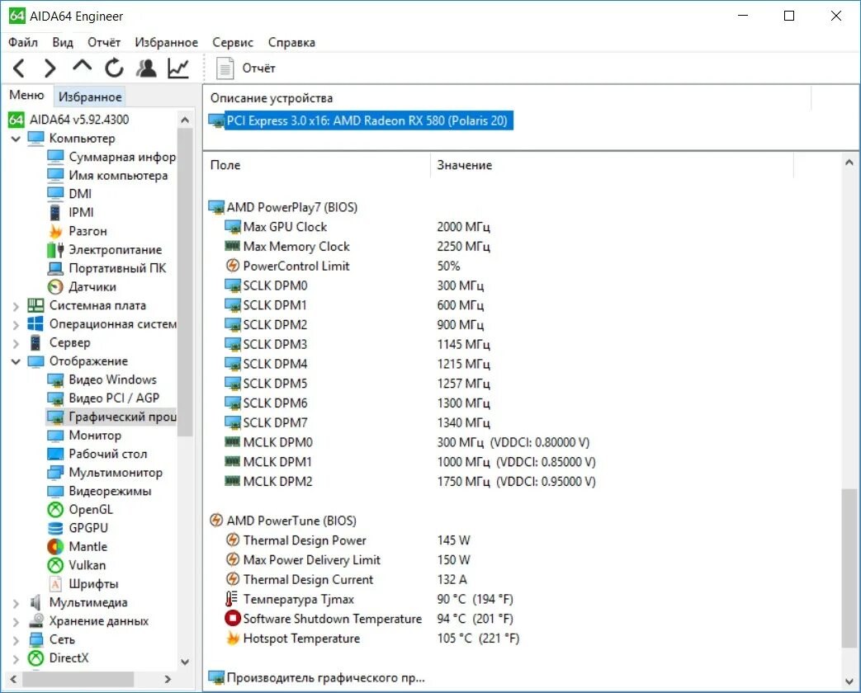The width and height of the screenshot is (861, 693).
Task: Move up one level with up arrow icon
Action: [x=82, y=66]
